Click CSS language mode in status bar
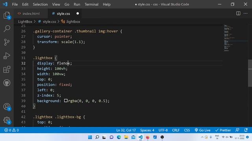 coord(187,130)
